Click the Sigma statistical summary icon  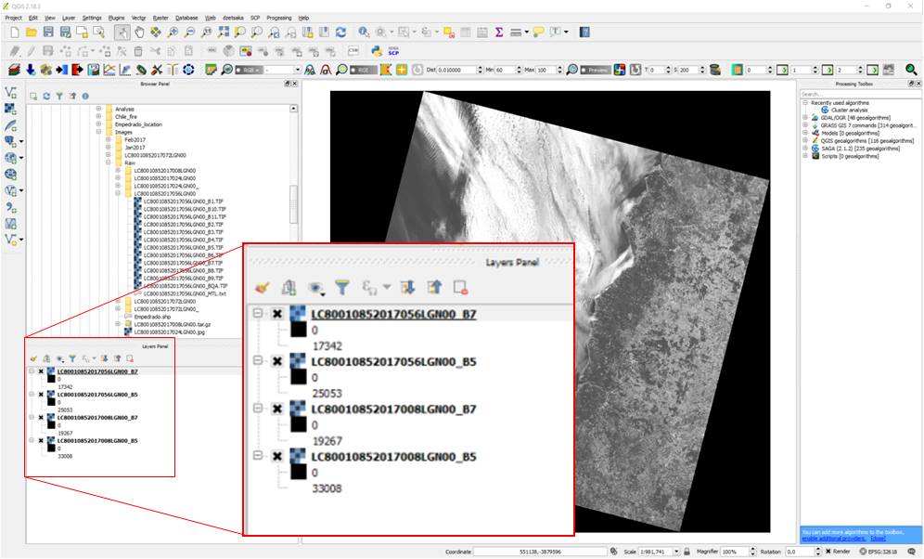tap(498, 32)
